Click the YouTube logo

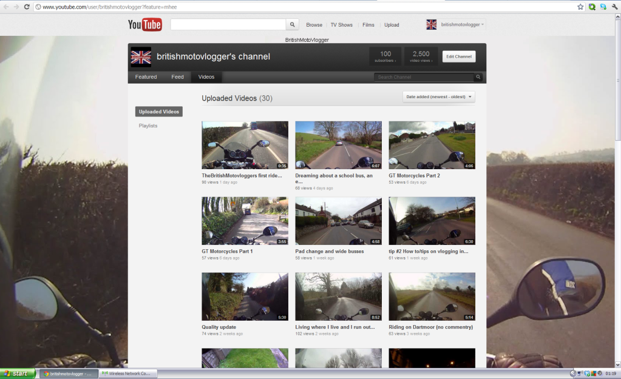(x=144, y=25)
